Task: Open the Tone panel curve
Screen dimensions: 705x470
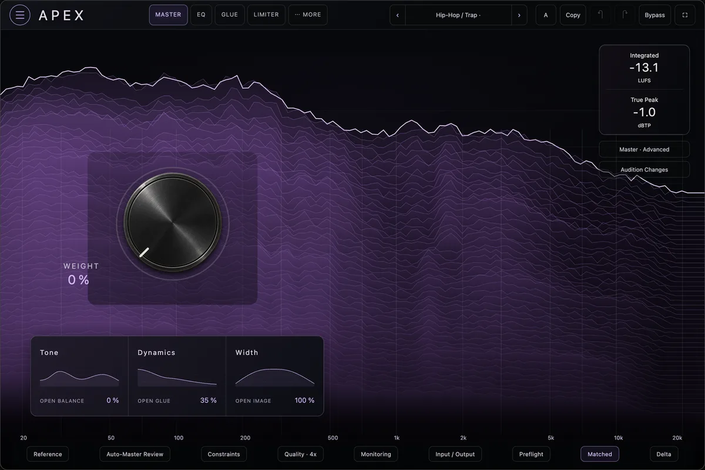Action: (x=79, y=378)
